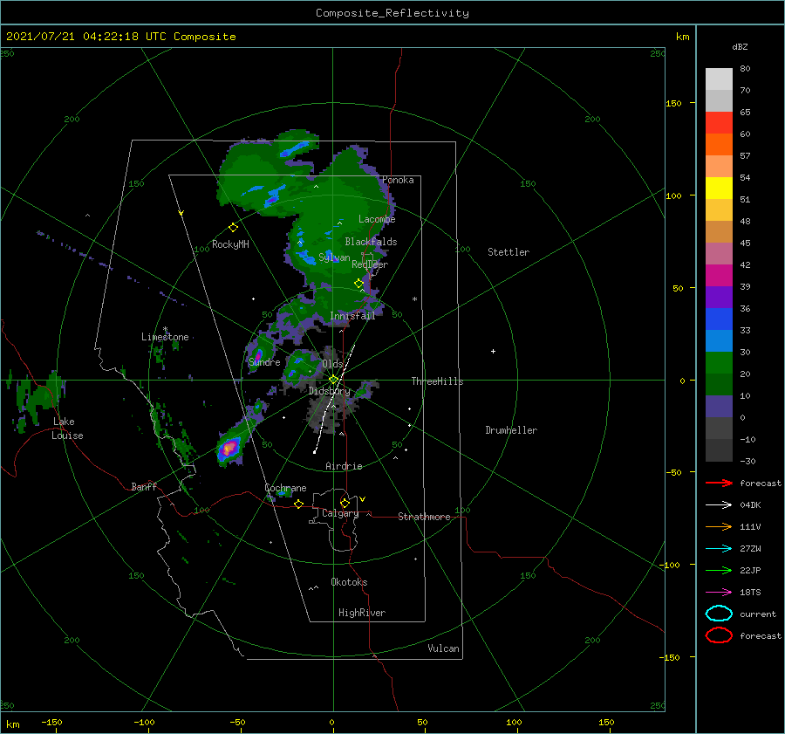Click the Strathmore town label
785x734 pixels.
click(x=424, y=517)
